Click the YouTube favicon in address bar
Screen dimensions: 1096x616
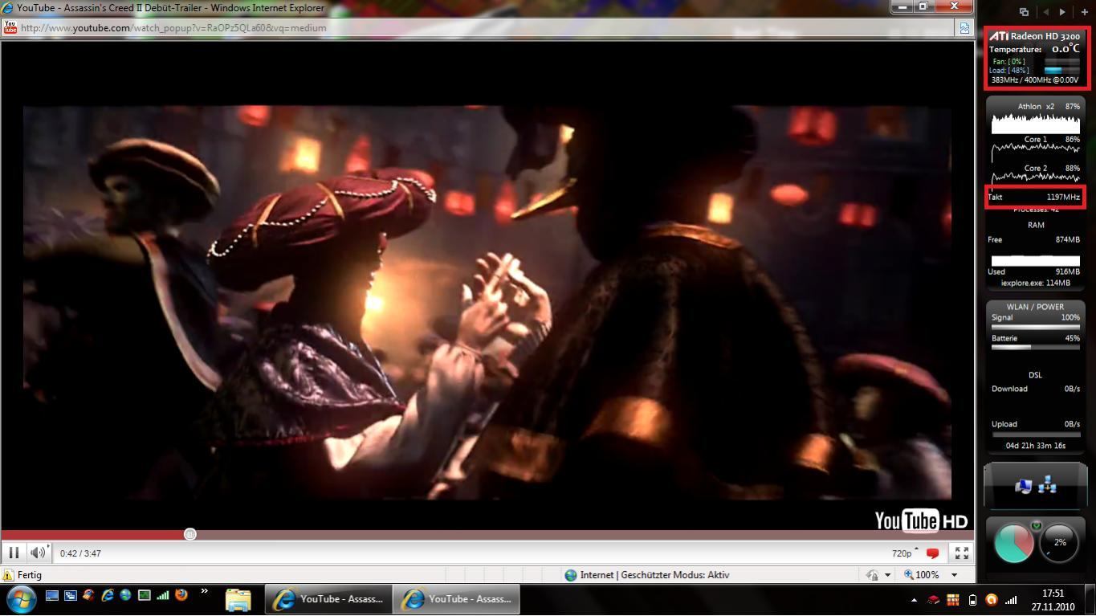10,27
